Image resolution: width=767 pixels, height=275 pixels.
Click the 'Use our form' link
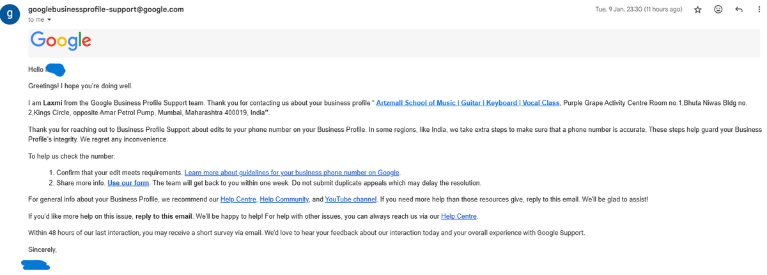pos(128,183)
